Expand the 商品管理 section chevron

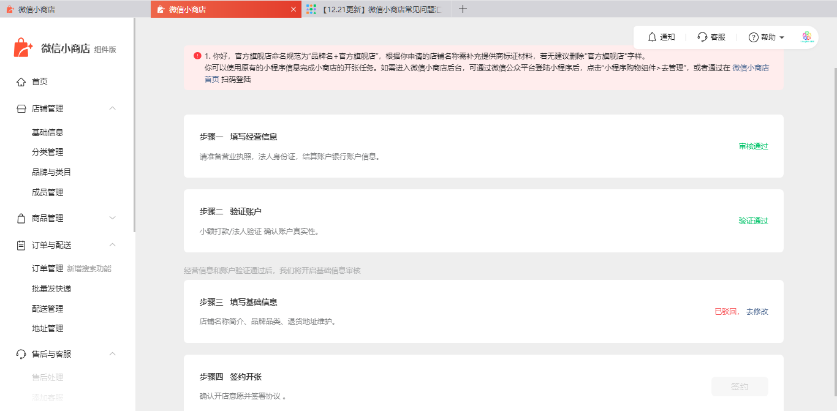pos(112,218)
